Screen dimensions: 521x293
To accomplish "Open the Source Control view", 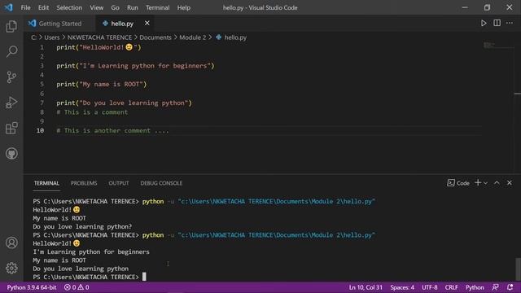I will coord(11,77).
